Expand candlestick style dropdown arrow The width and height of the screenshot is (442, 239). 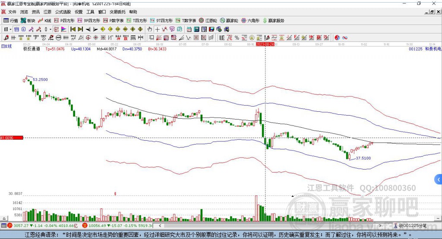[51, 29]
